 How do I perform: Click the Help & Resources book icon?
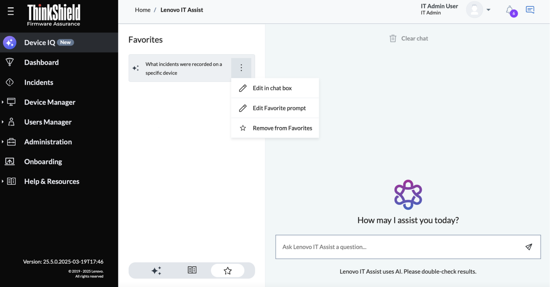[x=11, y=181]
